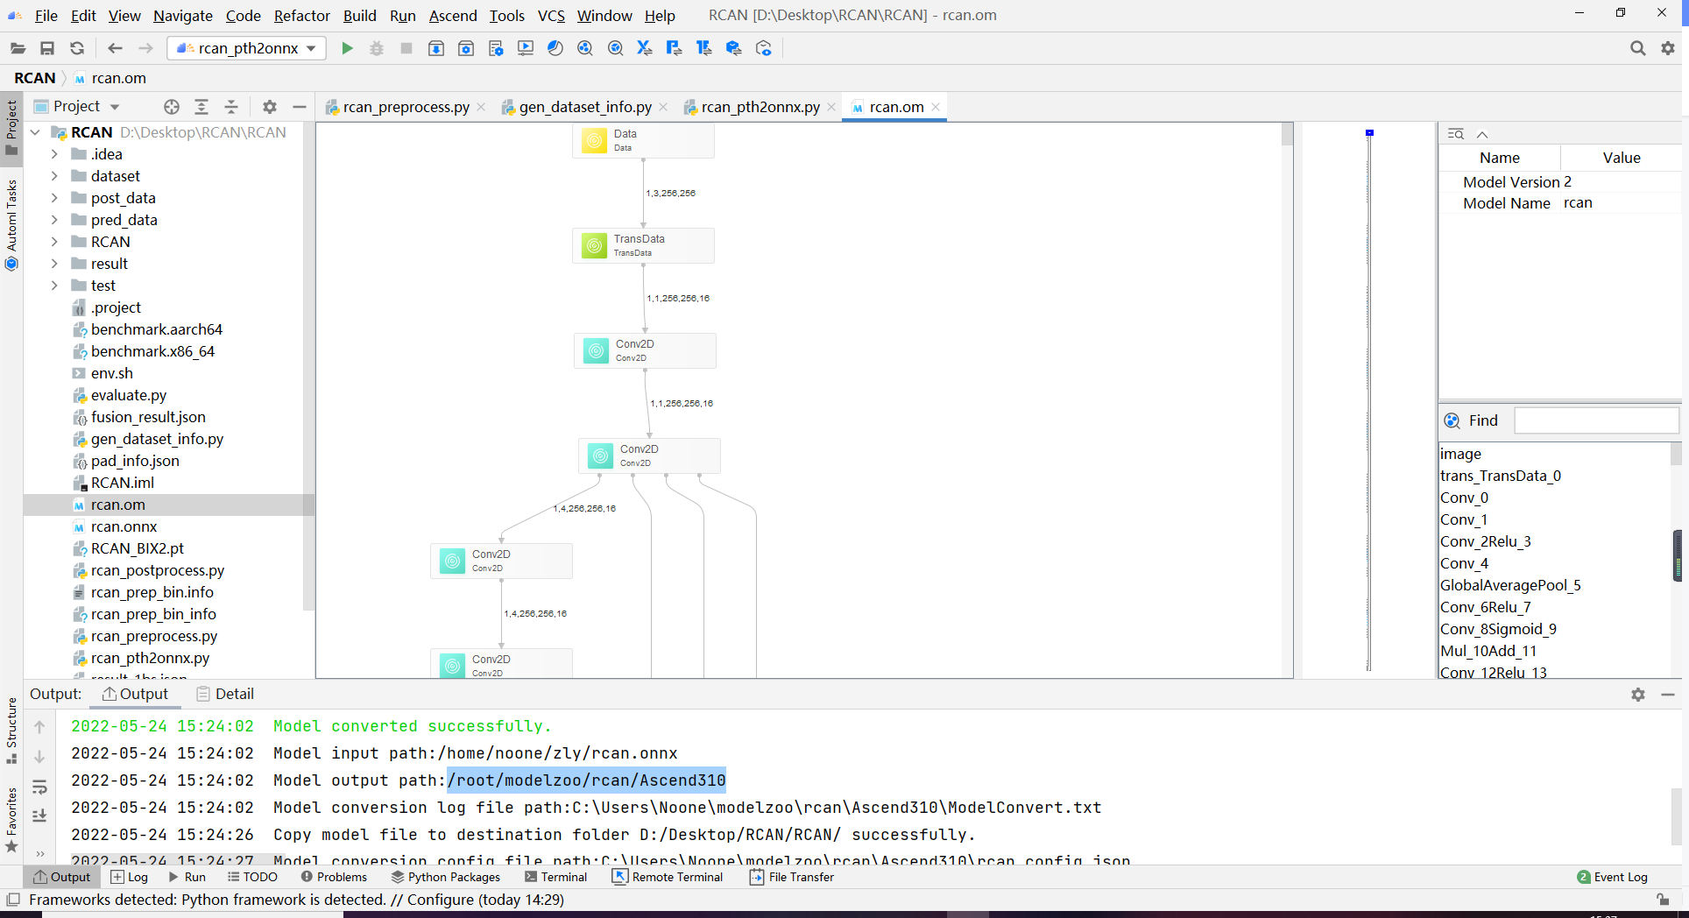Click the Reload from disk sync icon
Viewport: 1689px width, 918px height.
(x=77, y=48)
